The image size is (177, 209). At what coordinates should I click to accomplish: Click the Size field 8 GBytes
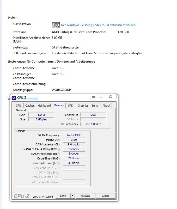[42, 119]
